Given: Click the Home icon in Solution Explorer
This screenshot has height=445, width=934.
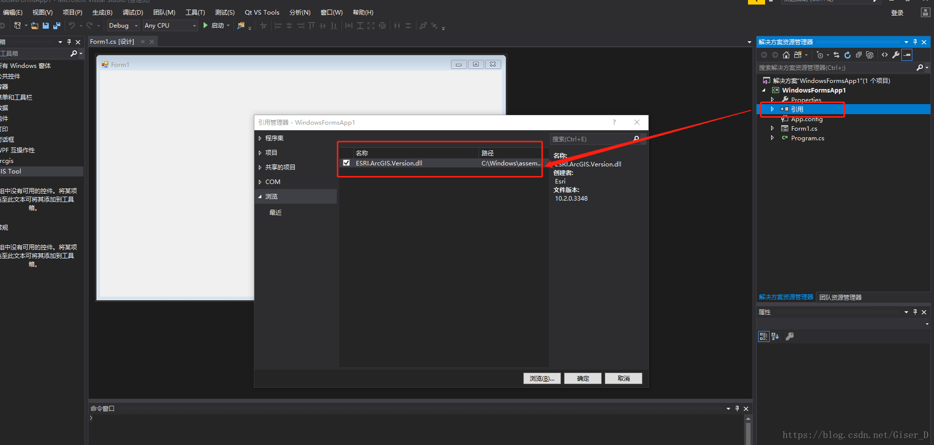Looking at the screenshot, I should (x=786, y=55).
